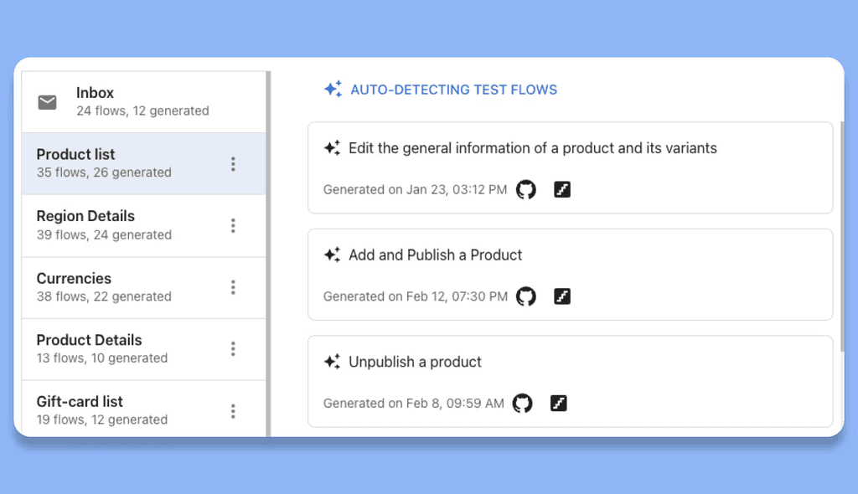This screenshot has height=494, width=858.
Task: Click the sparkle icon beside Auto-Detecting Test Flows heading
Action: tap(332, 89)
